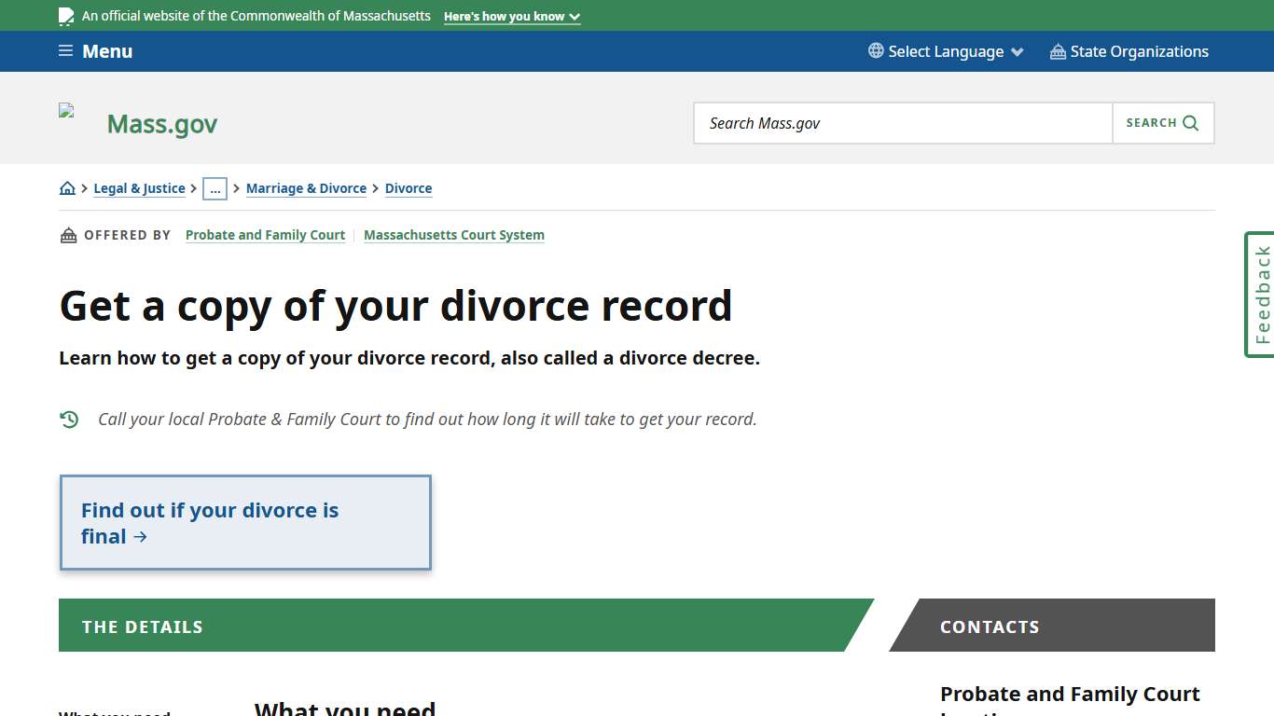Expand the 'Here's how you know' disclosure
Viewport: 1274px width, 716px height.
point(511,16)
